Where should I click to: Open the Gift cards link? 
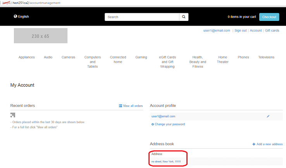[272, 31]
